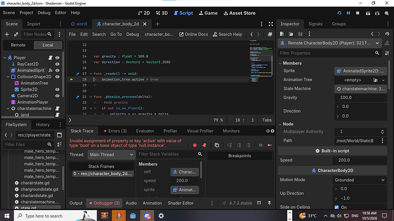
Task: Click the signal icon on AnimatedSprite node
Action: click(x=50, y=70)
